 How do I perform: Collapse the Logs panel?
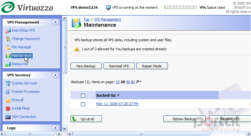click(56, 128)
